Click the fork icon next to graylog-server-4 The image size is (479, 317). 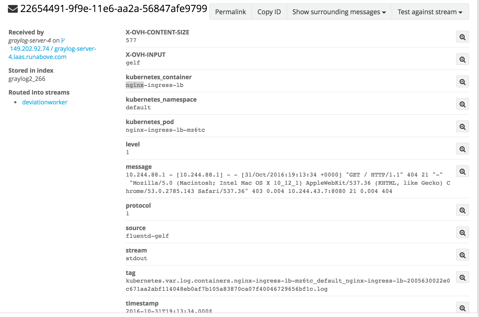click(x=63, y=40)
